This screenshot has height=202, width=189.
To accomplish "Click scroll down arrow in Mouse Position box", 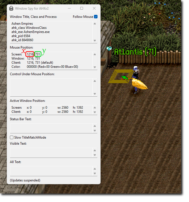I will tap(95, 67).
